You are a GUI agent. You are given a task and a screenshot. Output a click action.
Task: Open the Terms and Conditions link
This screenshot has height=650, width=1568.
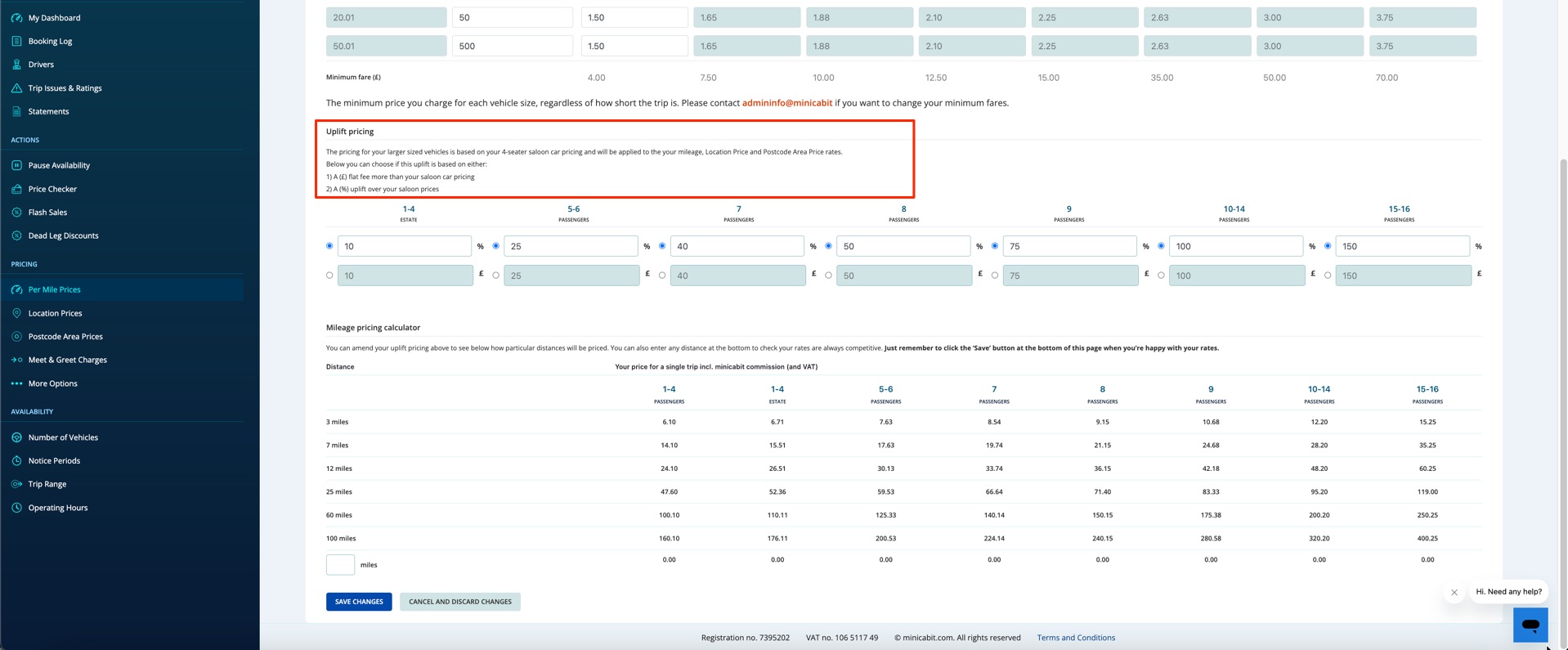coord(1076,638)
